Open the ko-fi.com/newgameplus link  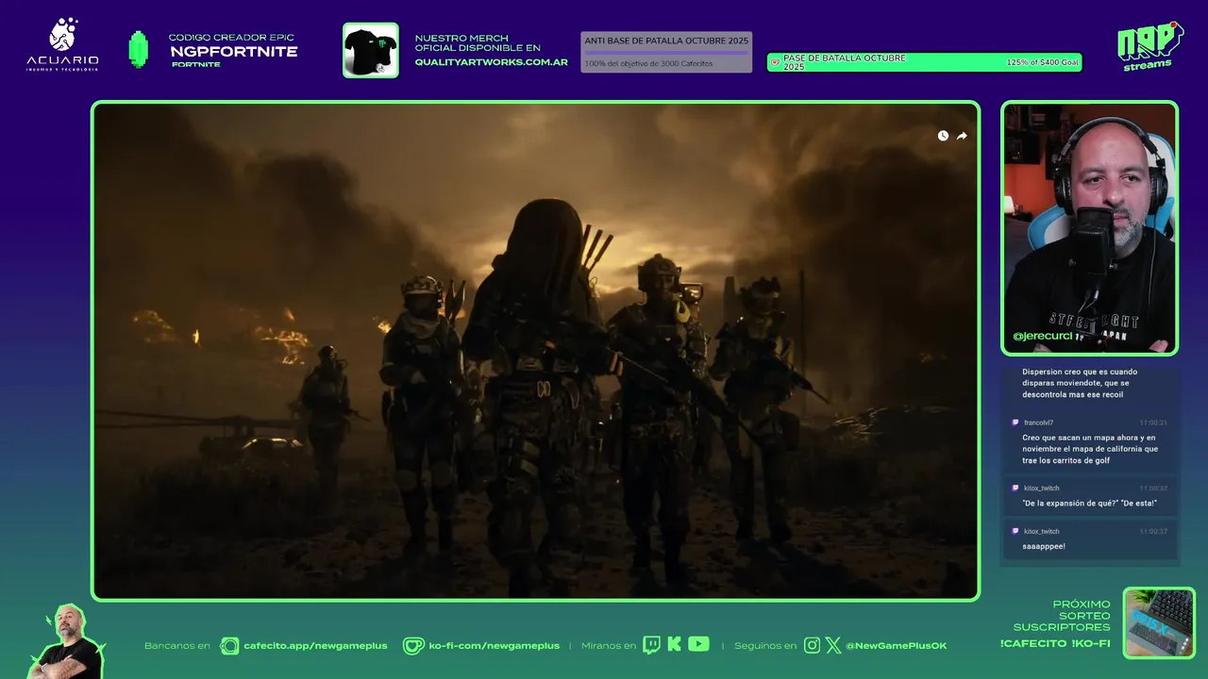(494, 646)
